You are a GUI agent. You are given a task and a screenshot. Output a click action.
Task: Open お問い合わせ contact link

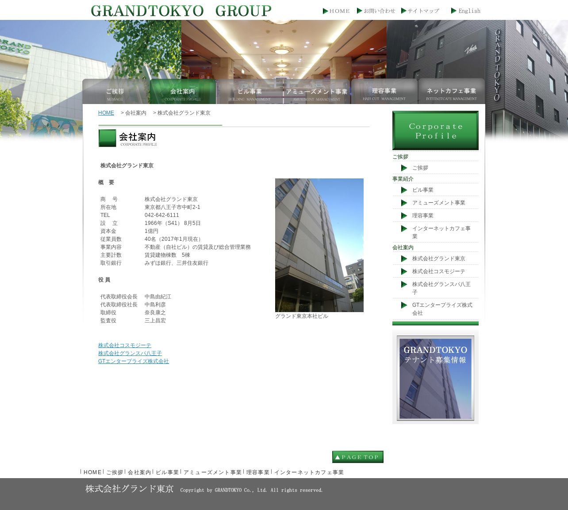pos(379,11)
